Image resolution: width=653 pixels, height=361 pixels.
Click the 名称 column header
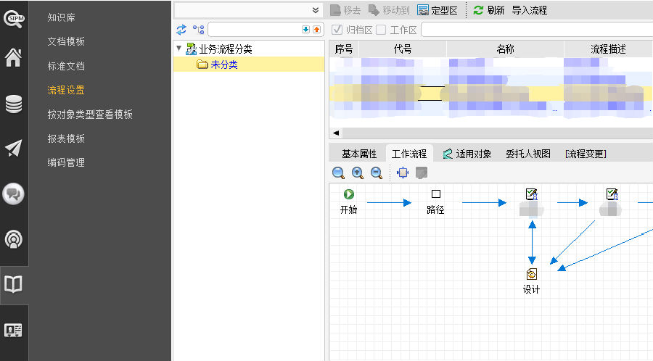(505, 49)
